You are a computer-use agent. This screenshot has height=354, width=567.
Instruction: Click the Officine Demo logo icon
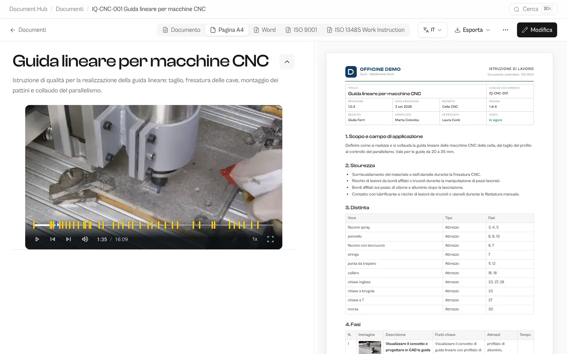(351, 72)
